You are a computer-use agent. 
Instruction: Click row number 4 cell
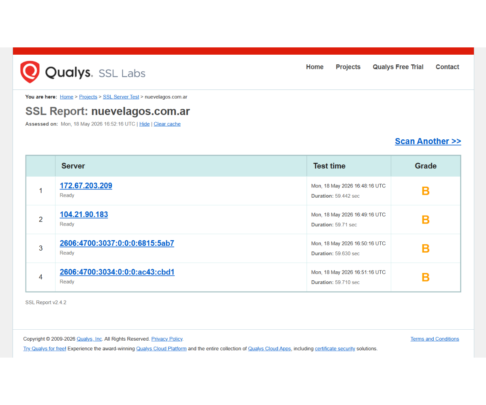(40, 277)
